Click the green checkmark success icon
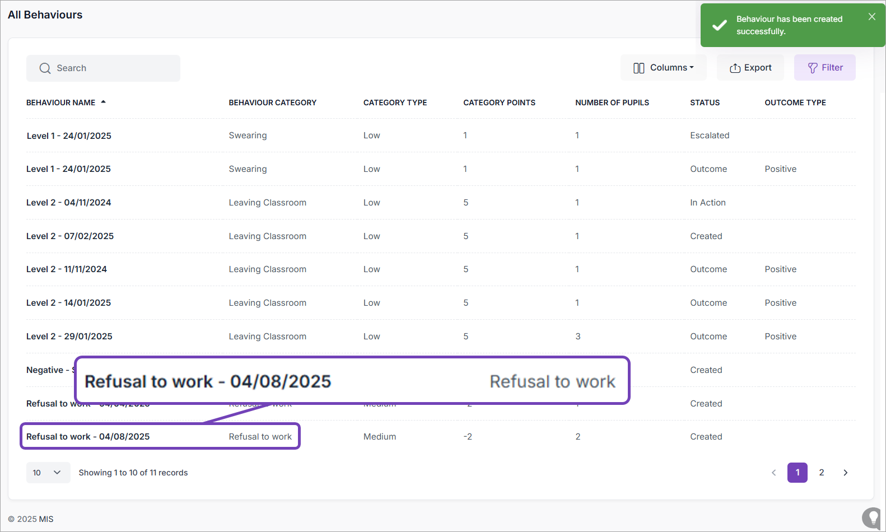886x532 pixels. (720, 25)
